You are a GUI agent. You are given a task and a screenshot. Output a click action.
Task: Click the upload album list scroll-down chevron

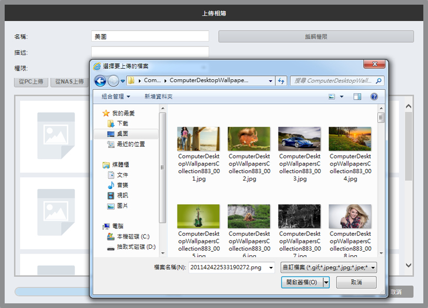(x=409, y=265)
